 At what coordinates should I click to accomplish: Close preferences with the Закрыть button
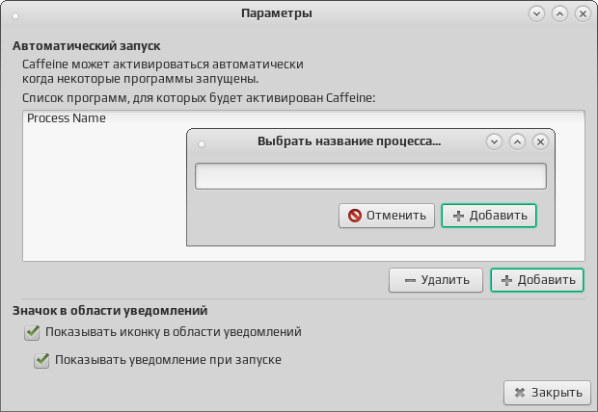point(547,393)
